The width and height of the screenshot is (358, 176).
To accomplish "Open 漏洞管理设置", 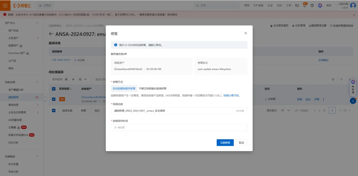I will pyautogui.click(x=318, y=26).
